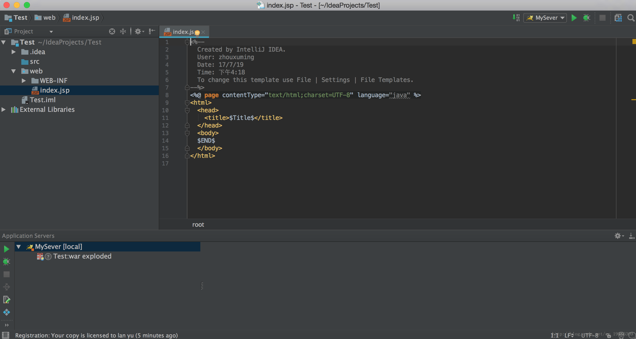636x339 pixels.
Task: Click the Search Everywhere magnifier icon
Action: click(631, 18)
